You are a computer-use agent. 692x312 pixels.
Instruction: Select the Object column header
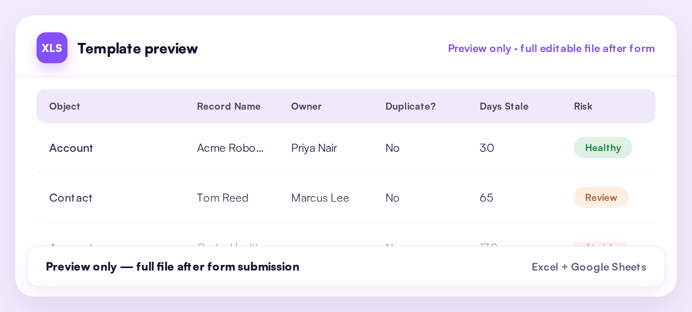(x=65, y=106)
